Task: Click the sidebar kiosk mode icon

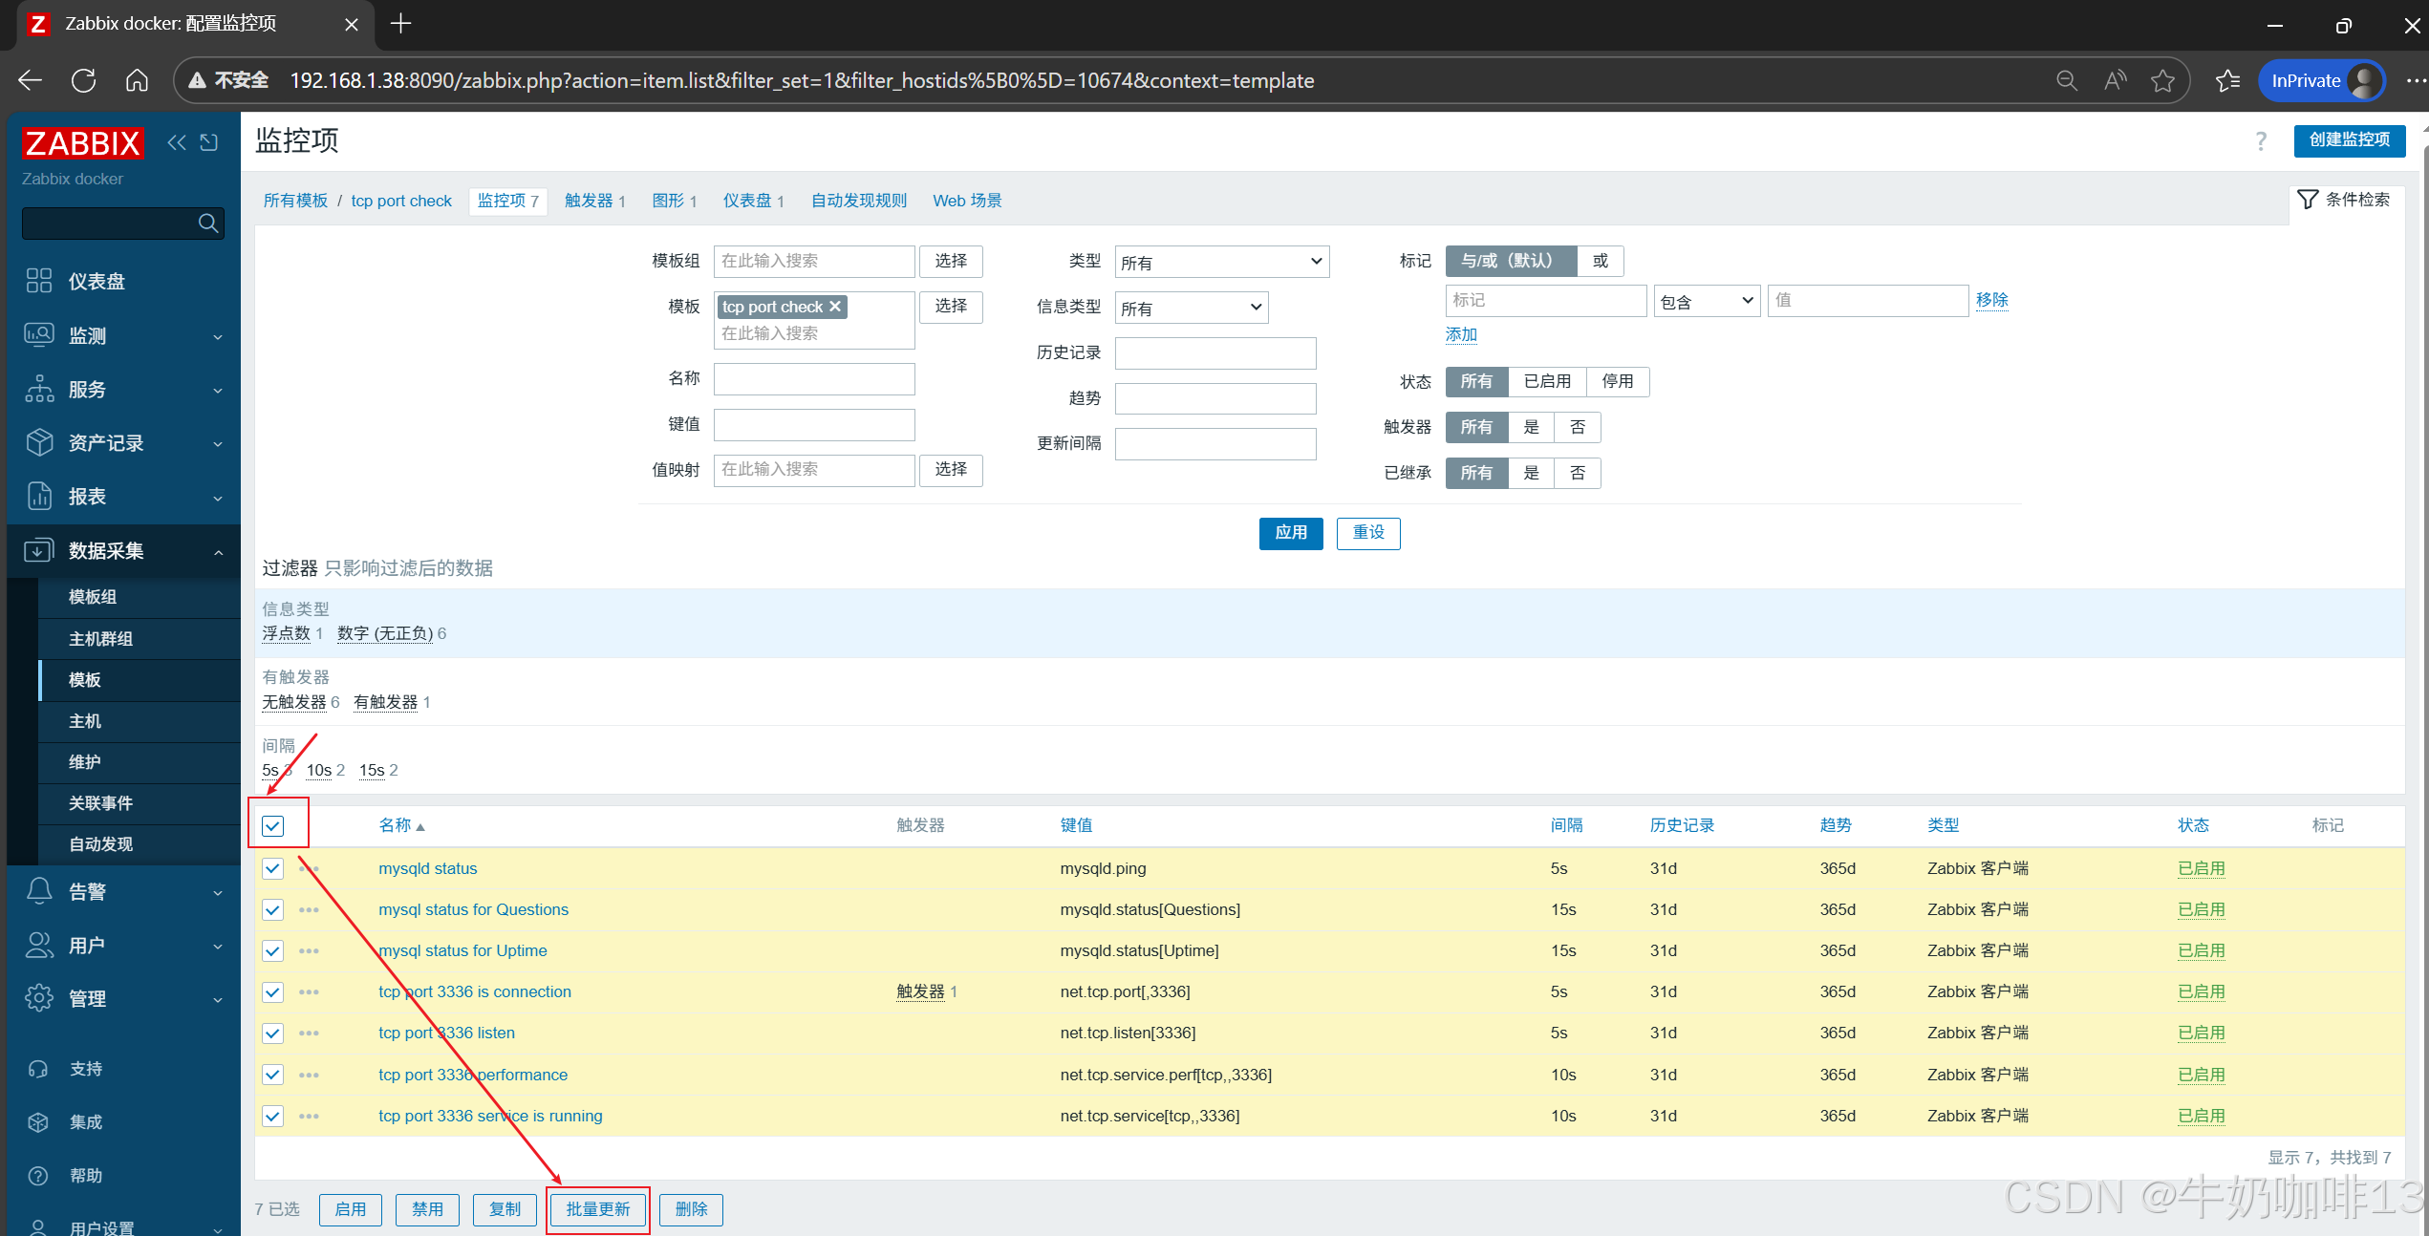Action: point(209,142)
